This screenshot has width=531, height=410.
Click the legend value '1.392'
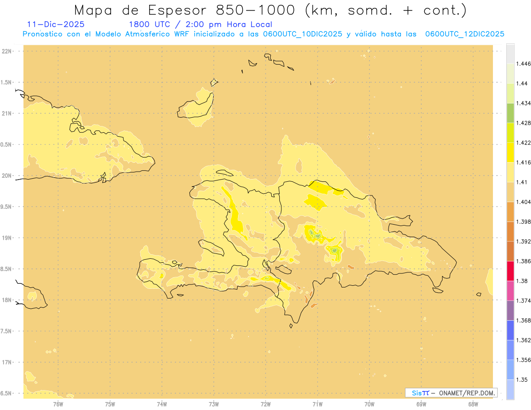(x=523, y=241)
